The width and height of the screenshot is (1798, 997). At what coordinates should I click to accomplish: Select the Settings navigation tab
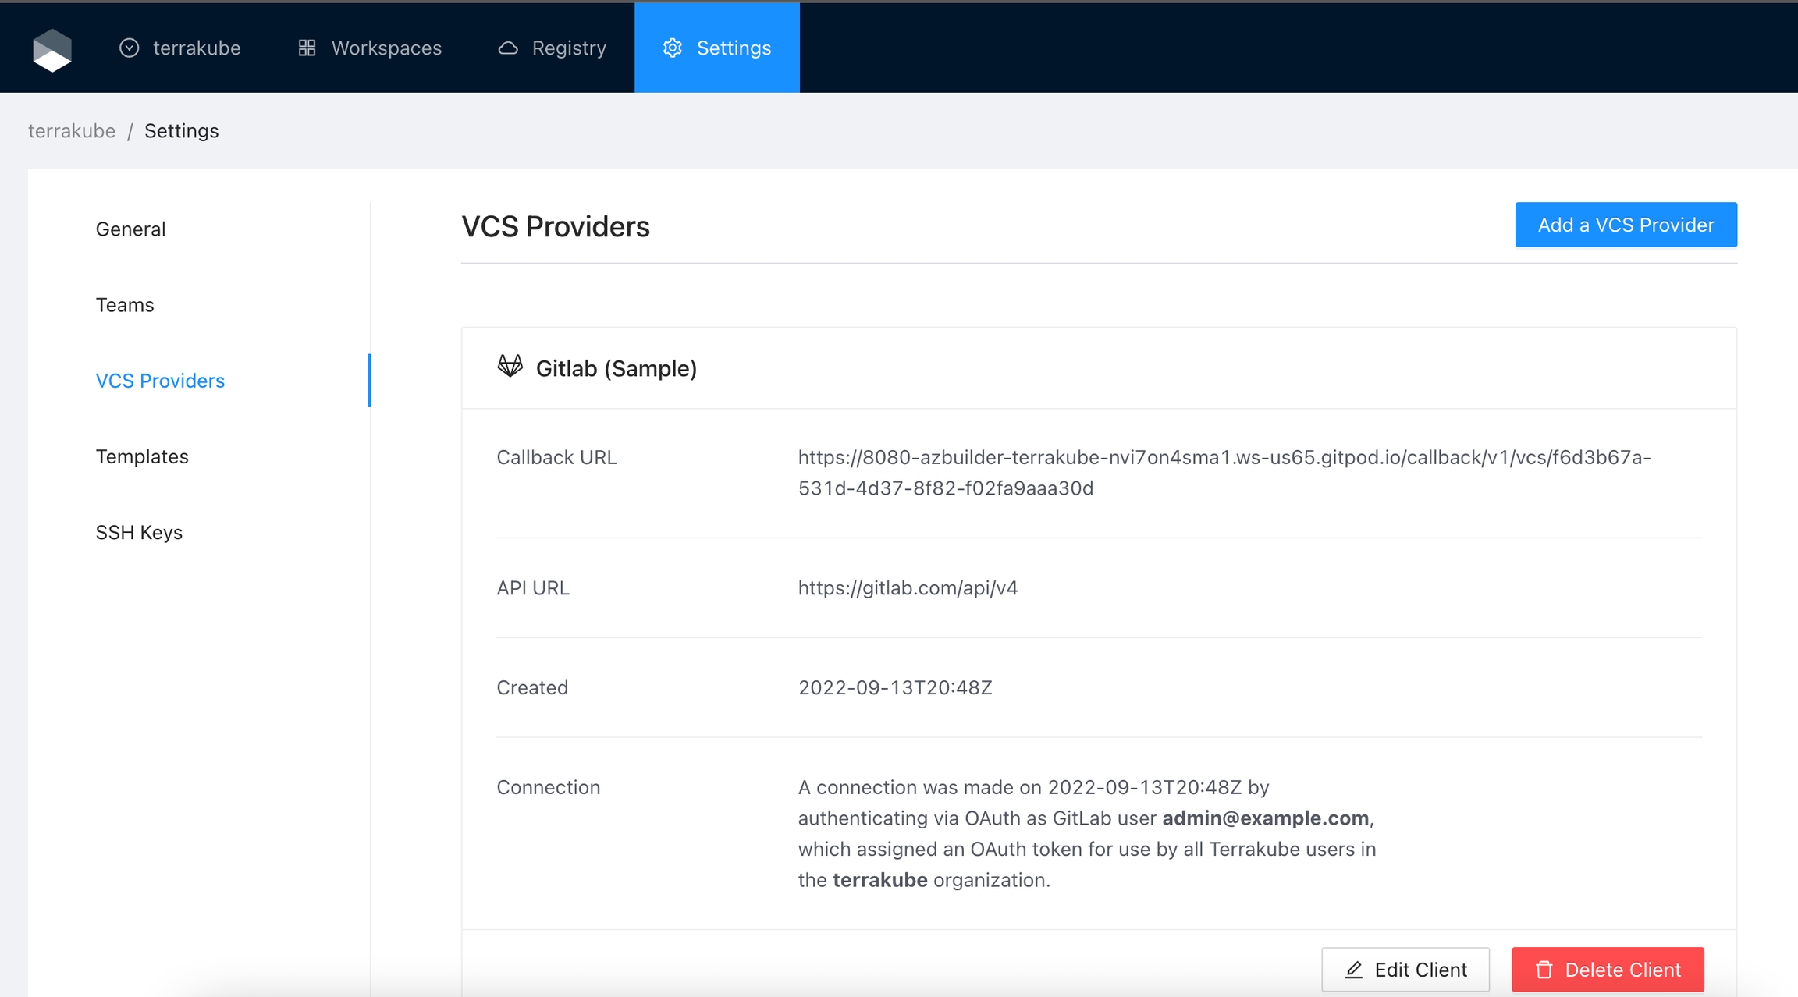point(733,48)
